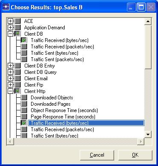Click the vertical scrollbar up arrow
Viewport: 158px width, 166px height.
148,21
